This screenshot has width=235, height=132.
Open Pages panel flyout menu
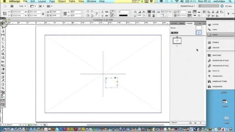[x=204, y=23]
